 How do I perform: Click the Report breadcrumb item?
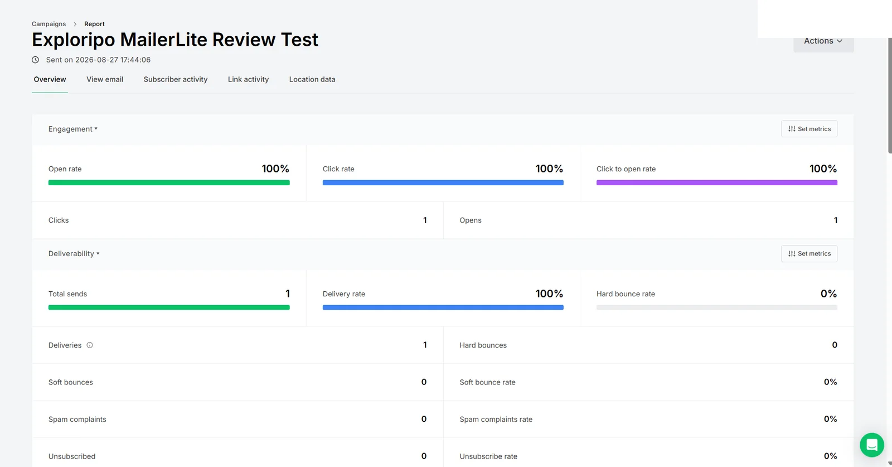pyautogui.click(x=94, y=24)
